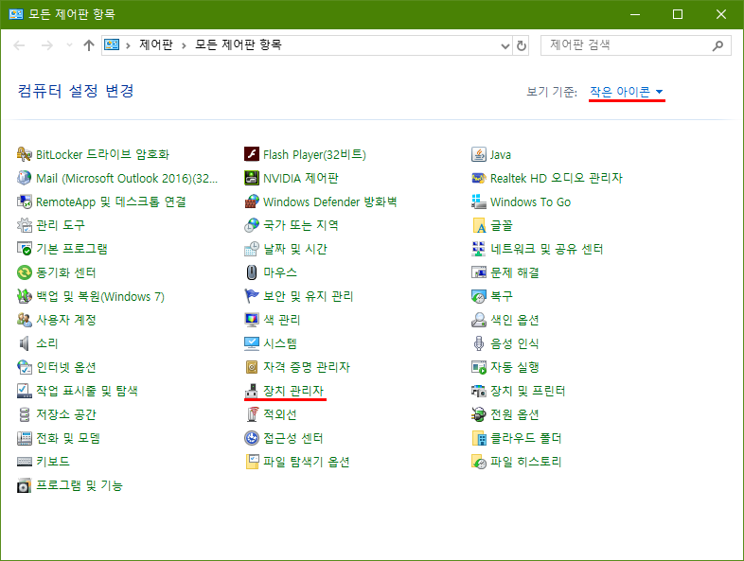This screenshot has height=561, width=744.
Task: Go forward with the forward arrow
Action: (x=47, y=45)
